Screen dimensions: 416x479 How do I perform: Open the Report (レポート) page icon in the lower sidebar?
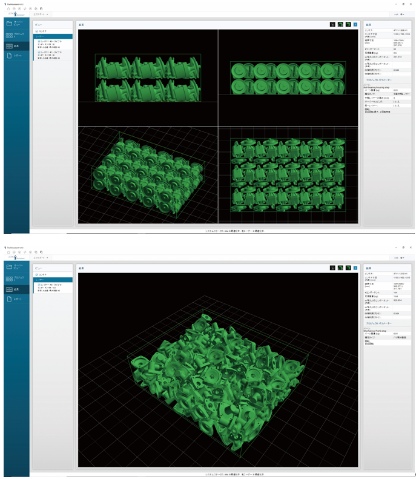(x=10, y=299)
